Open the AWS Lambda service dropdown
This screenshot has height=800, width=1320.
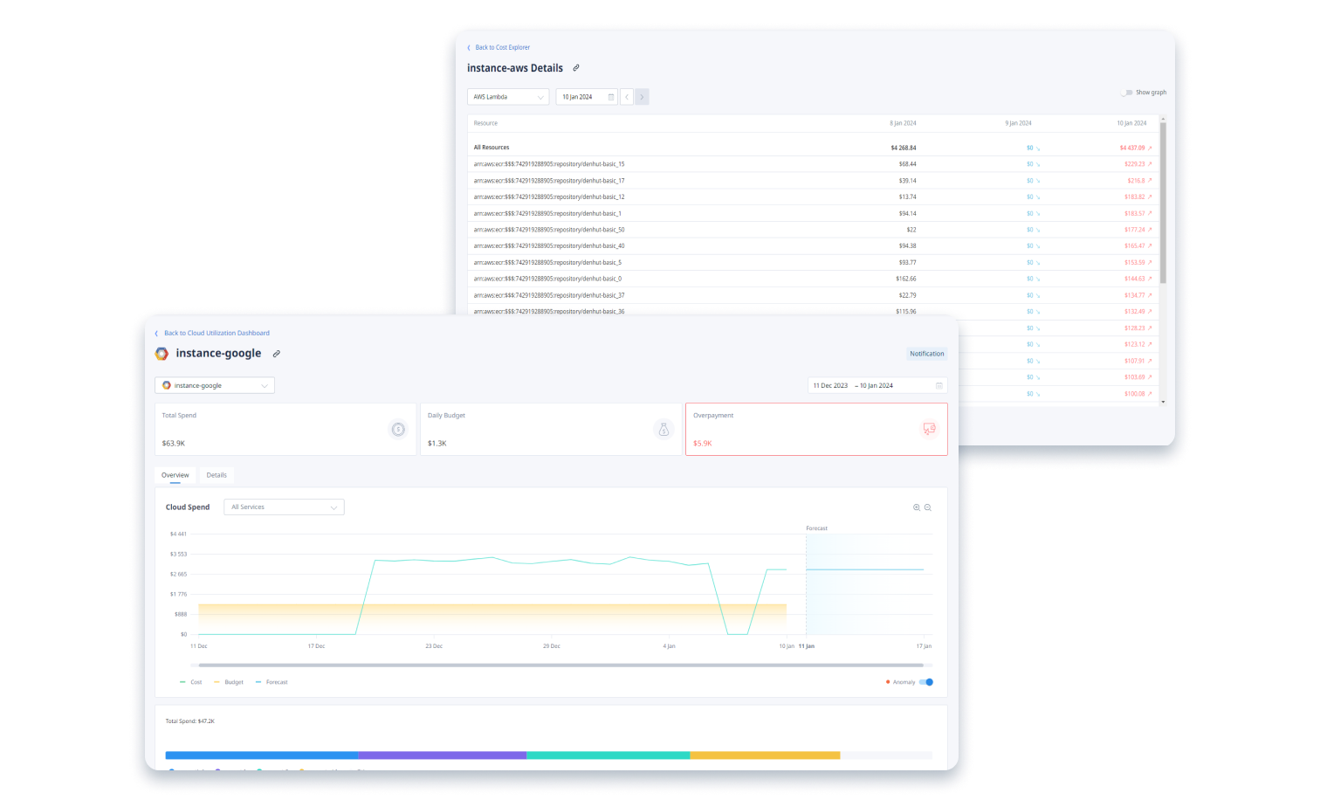pyautogui.click(x=508, y=97)
